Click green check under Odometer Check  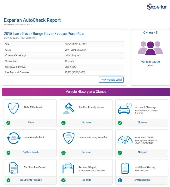click(x=120, y=153)
